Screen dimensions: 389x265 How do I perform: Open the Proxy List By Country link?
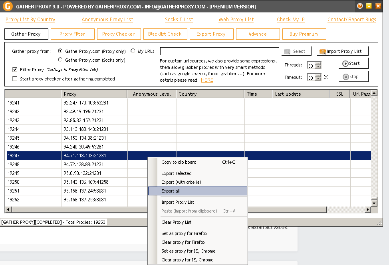tap(30, 19)
